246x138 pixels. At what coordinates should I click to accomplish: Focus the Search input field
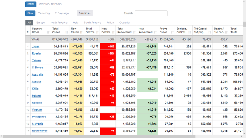click(x=151, y=13)
